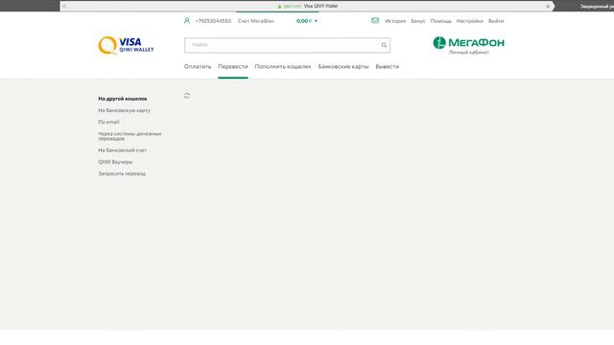Open the Пополнить кошелек tab
Screen dimensions: 614x345
click(x=283, y=66)
